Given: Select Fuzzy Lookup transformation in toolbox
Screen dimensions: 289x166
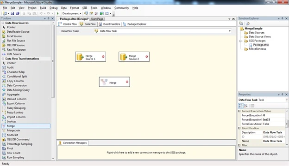Looking at the screenshot, I should pos(15,113).
